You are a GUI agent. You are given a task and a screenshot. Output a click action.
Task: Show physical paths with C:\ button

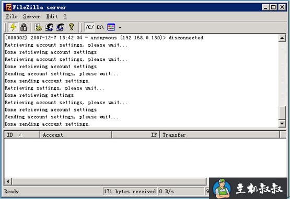tap(100, 27)
